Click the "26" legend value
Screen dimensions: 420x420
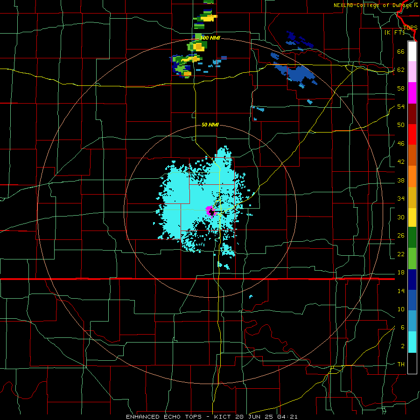coord(401,236)
